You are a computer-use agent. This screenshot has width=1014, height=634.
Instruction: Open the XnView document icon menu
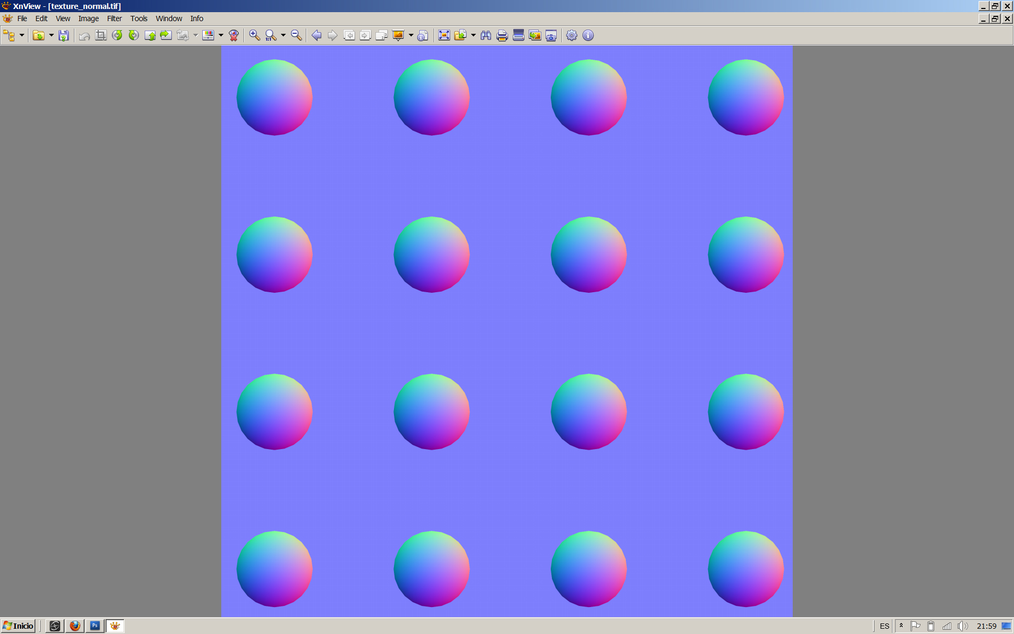tap(7, 18)
